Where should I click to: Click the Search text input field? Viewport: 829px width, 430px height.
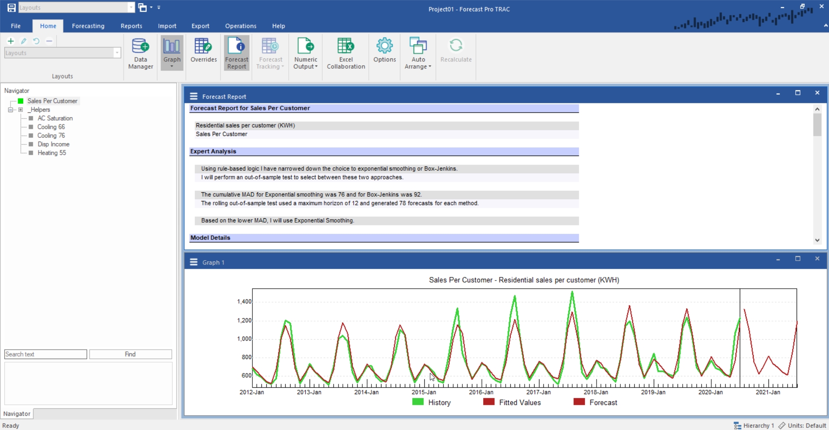(45, 354)
